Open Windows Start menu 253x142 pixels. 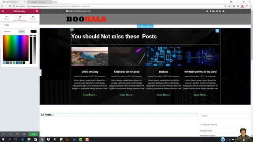pyautogui.click(x=3, y=139)
